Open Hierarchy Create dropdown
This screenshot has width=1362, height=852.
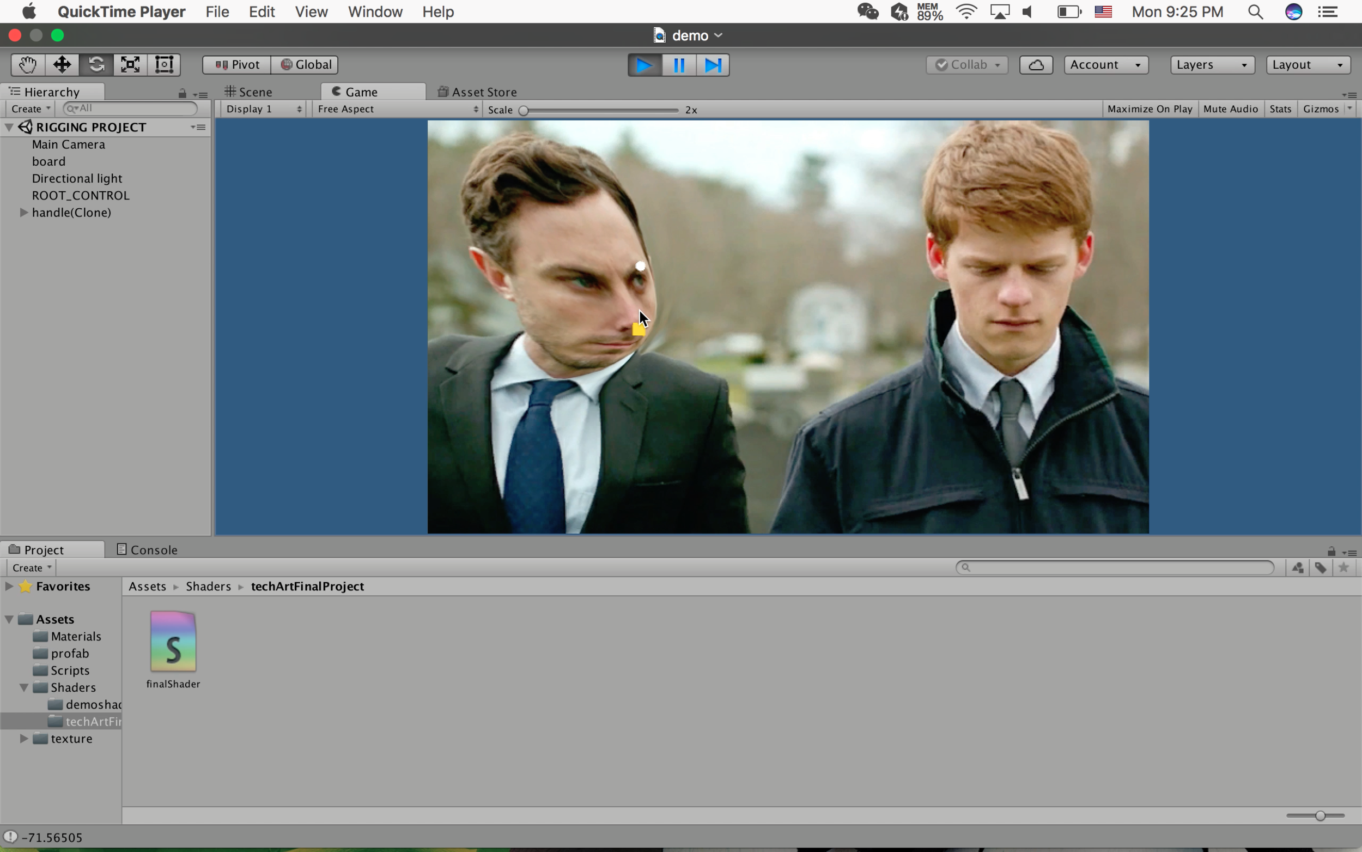coord(31,109)
